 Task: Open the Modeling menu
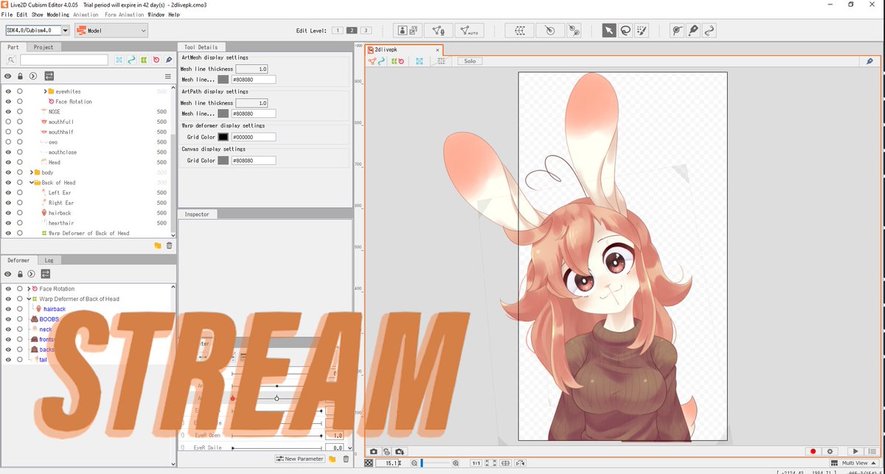[x=58, y=15]
